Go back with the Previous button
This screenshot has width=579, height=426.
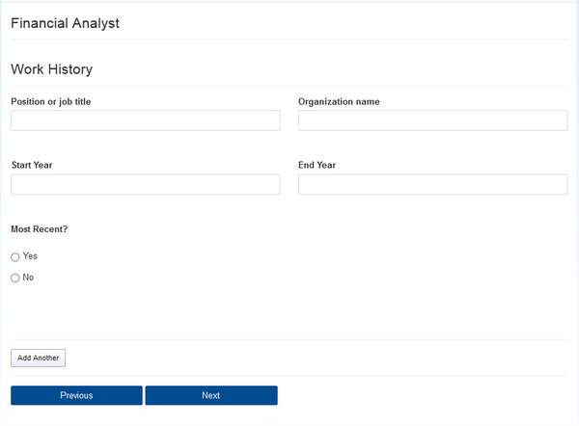click(76, 395)
